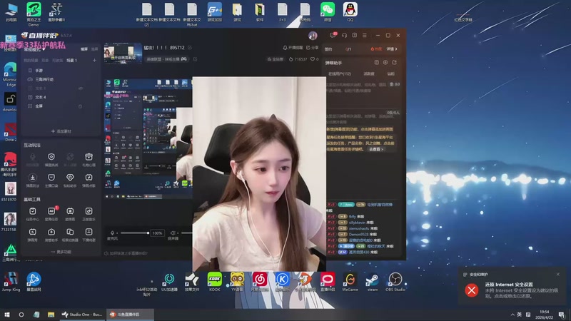Open the messages icon with red badge
This screenshot has width=571, height=321.
[x=333, y=35]
